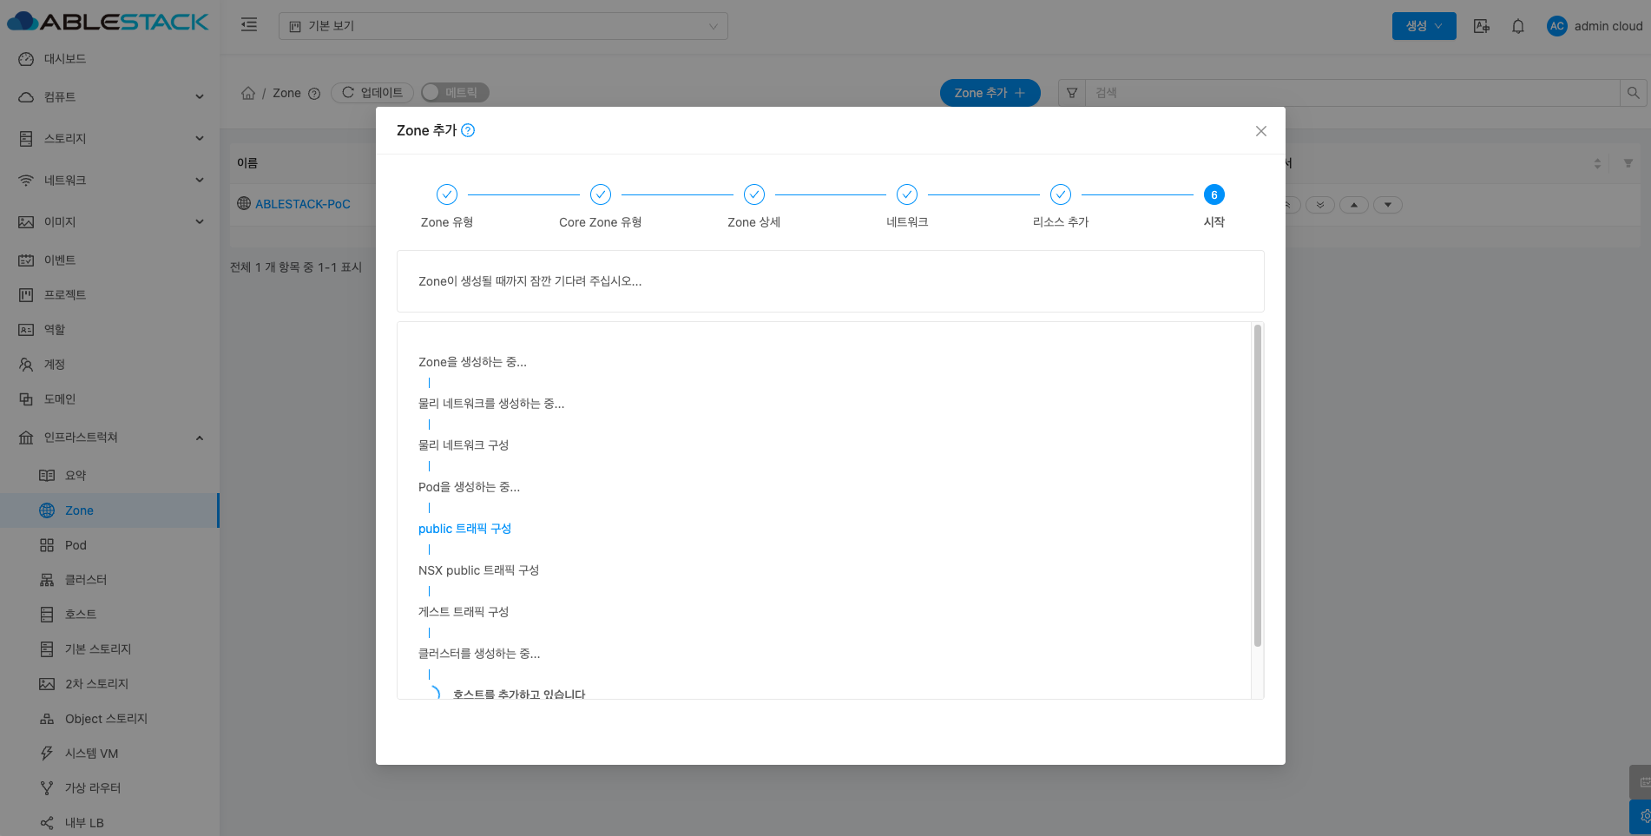Image resolution: width=1651 pixels, height=836 pixels.
Task: Click the Core Zone 유형 step checkmark
Action: pos(601,194)
